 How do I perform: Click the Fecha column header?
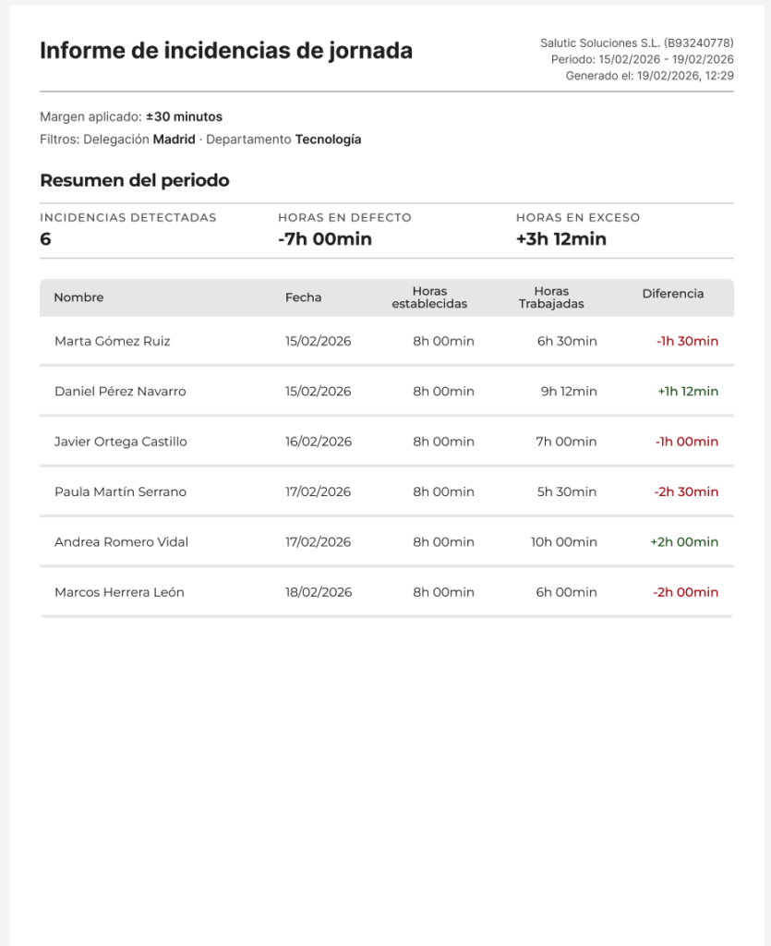[x=303, y=297]
